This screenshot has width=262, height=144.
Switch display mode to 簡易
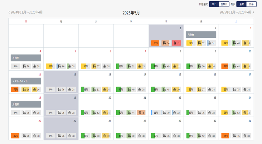[251, 4]
